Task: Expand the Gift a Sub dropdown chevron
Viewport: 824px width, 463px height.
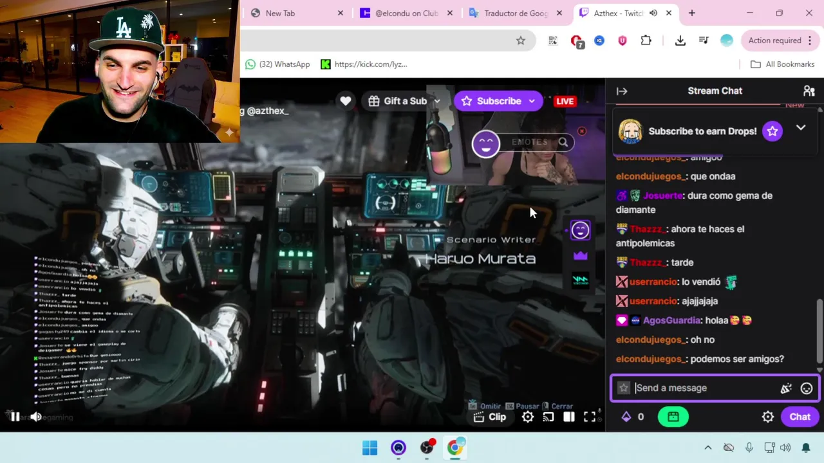Action: click(437, 101)
